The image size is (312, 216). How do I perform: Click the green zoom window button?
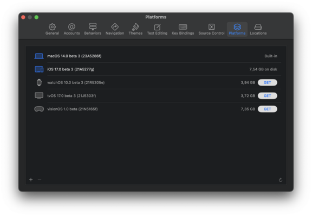36,17
